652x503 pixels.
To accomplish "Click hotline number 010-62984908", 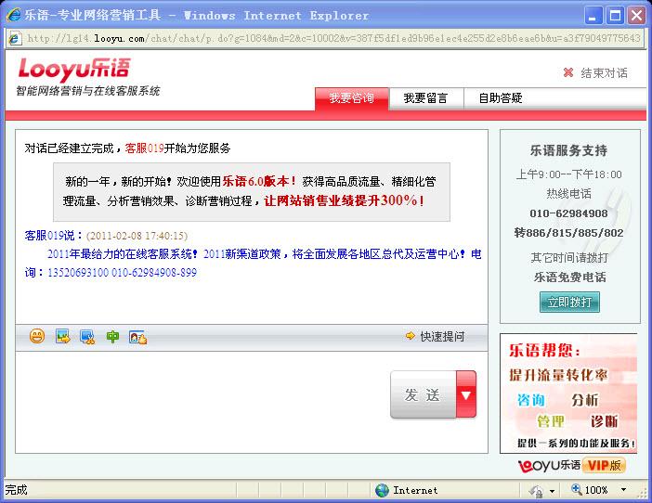I will point(568,213).
